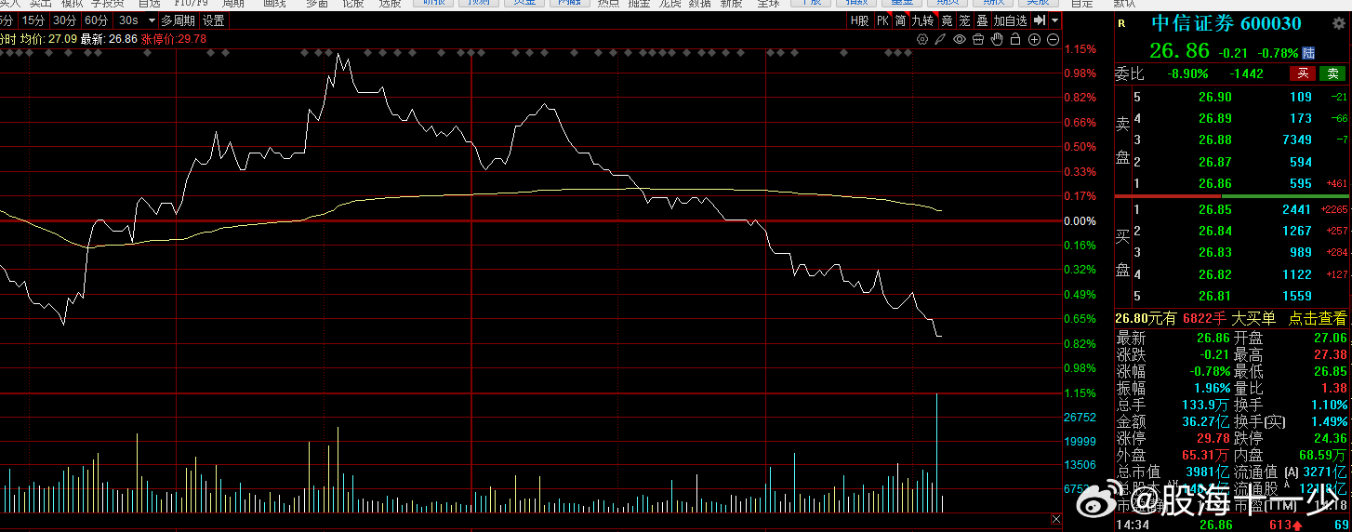1352x532 pixels.
Task: Click the 1.15% top axis label
Action: (1080, 48)
